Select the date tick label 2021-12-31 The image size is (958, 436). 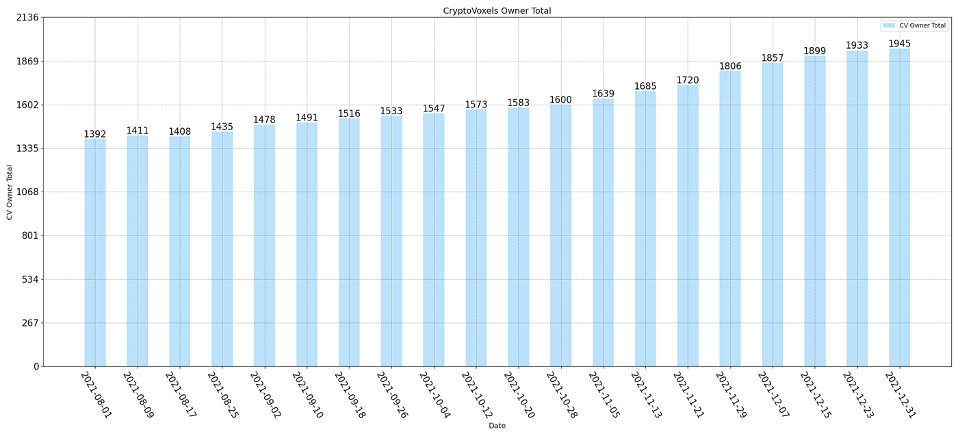[x=900, y=395]
